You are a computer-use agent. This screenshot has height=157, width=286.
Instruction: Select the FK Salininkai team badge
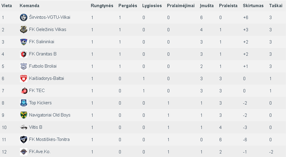coord(24,42)
